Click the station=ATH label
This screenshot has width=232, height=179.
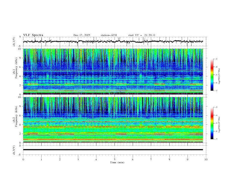(108, 35)
